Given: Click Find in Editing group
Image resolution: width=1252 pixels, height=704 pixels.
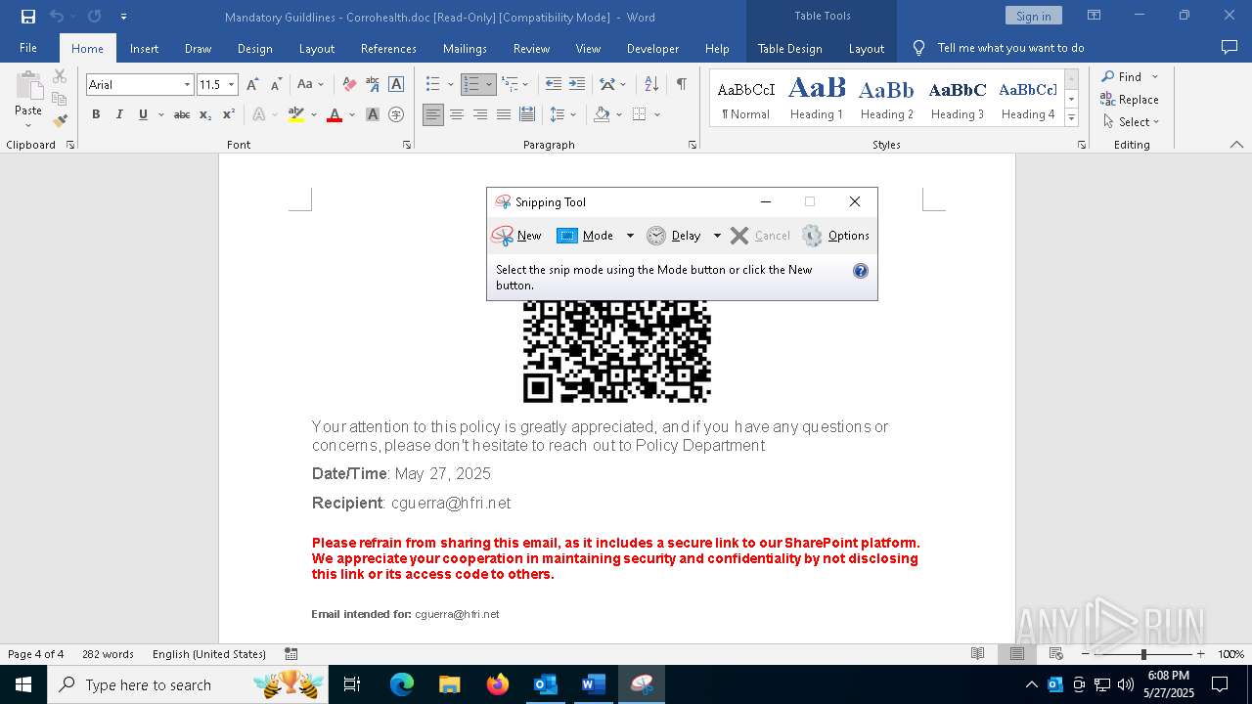Looking at the screenshot, I should coord(1121,76).
